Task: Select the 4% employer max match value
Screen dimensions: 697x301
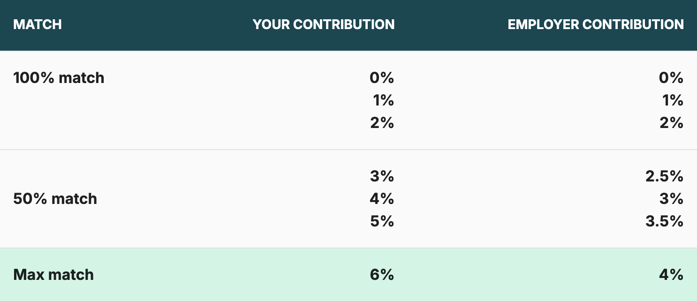Action: (x=671, y=275)
